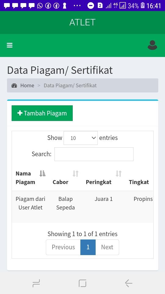Click the dashboard icon in breadcrumb
Image resolution: width=165 pixels, height=294 pixels.
coord(14,85)
